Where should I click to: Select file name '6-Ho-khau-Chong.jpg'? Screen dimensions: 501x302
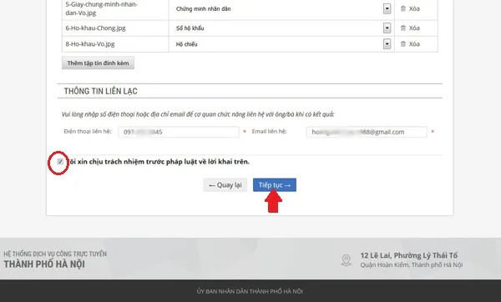pyautogui.click(x=95, y=28)
